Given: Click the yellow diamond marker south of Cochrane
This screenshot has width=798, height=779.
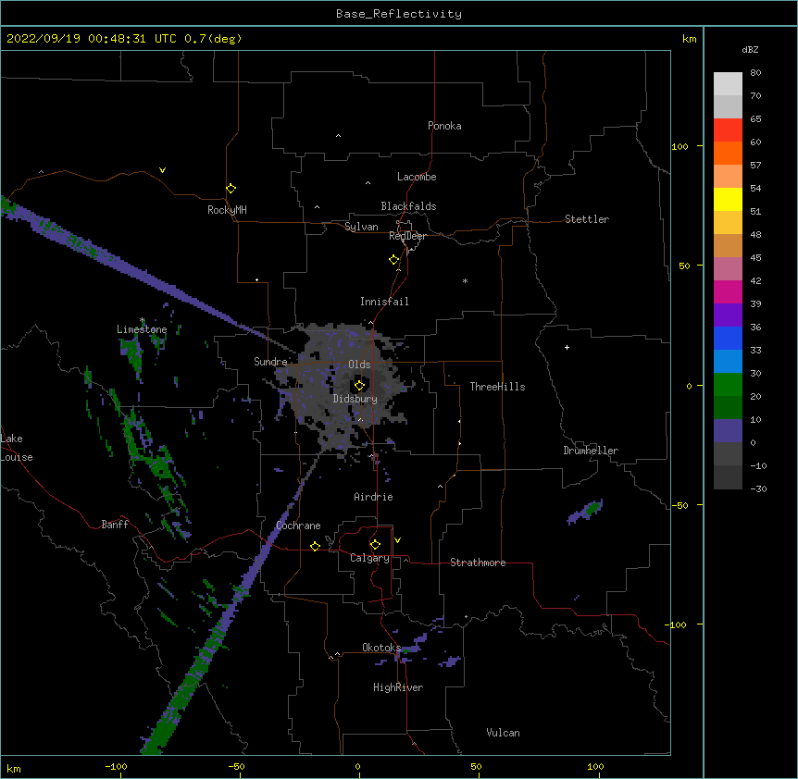Looking at the screenshot, I should tap(315, 546).
